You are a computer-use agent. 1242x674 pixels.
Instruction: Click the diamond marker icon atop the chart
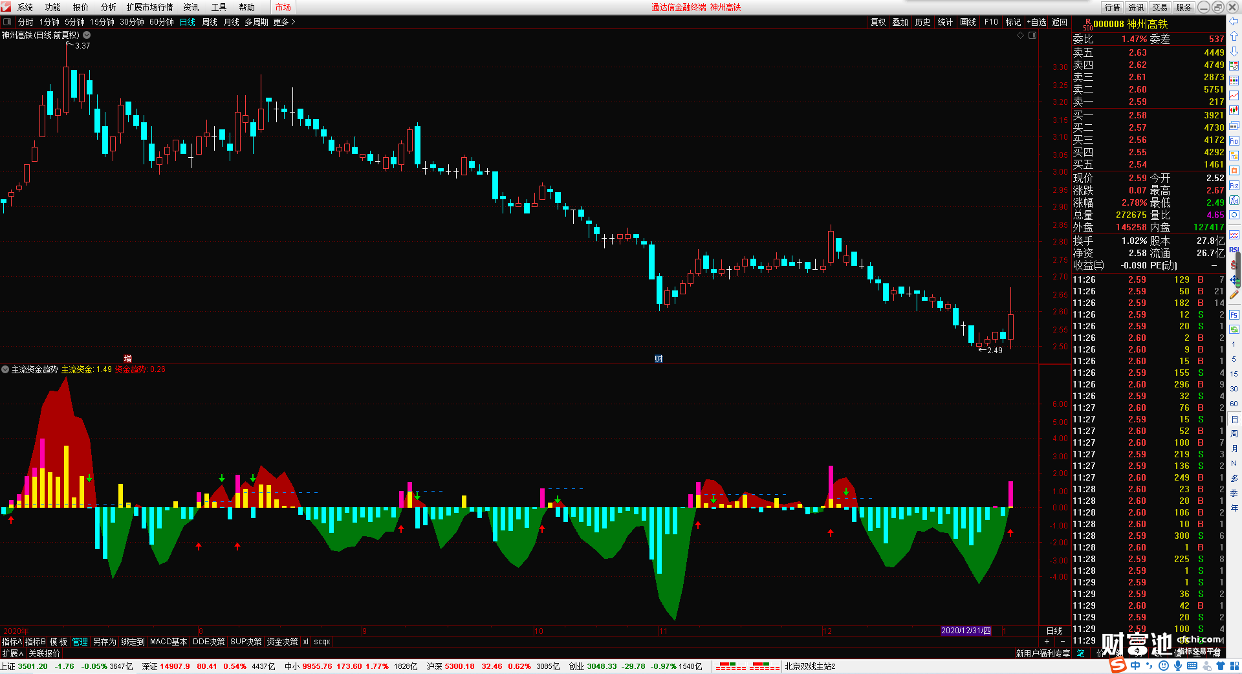pos(1021,36)
